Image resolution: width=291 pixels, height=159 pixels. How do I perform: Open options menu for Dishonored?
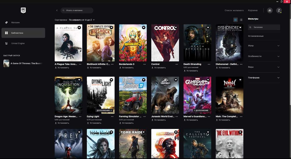(241, 64)
